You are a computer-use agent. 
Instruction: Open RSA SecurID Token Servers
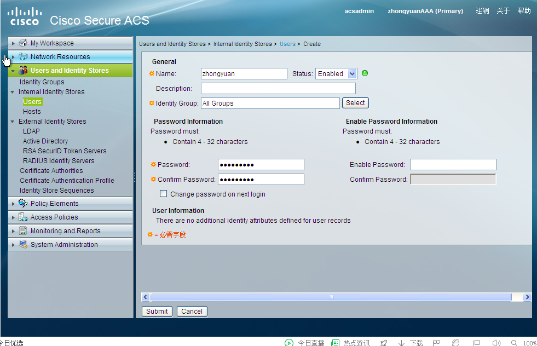pos(65,151)
